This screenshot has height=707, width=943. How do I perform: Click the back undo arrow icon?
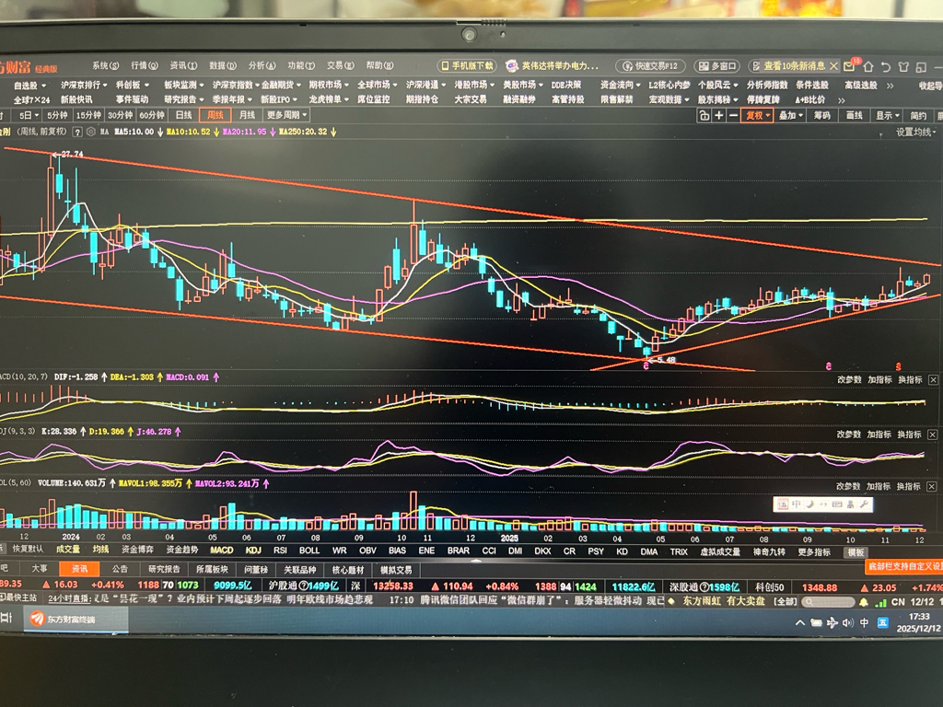(886, 66)
